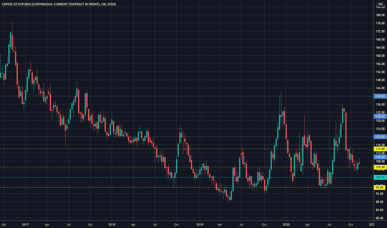Click the 92.00 price axis value
This screenshot has width=387, height=228.
pos(380,194)
